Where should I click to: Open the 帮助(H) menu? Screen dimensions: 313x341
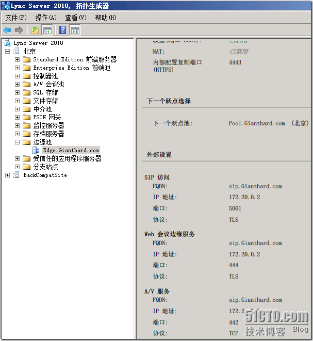105,18
